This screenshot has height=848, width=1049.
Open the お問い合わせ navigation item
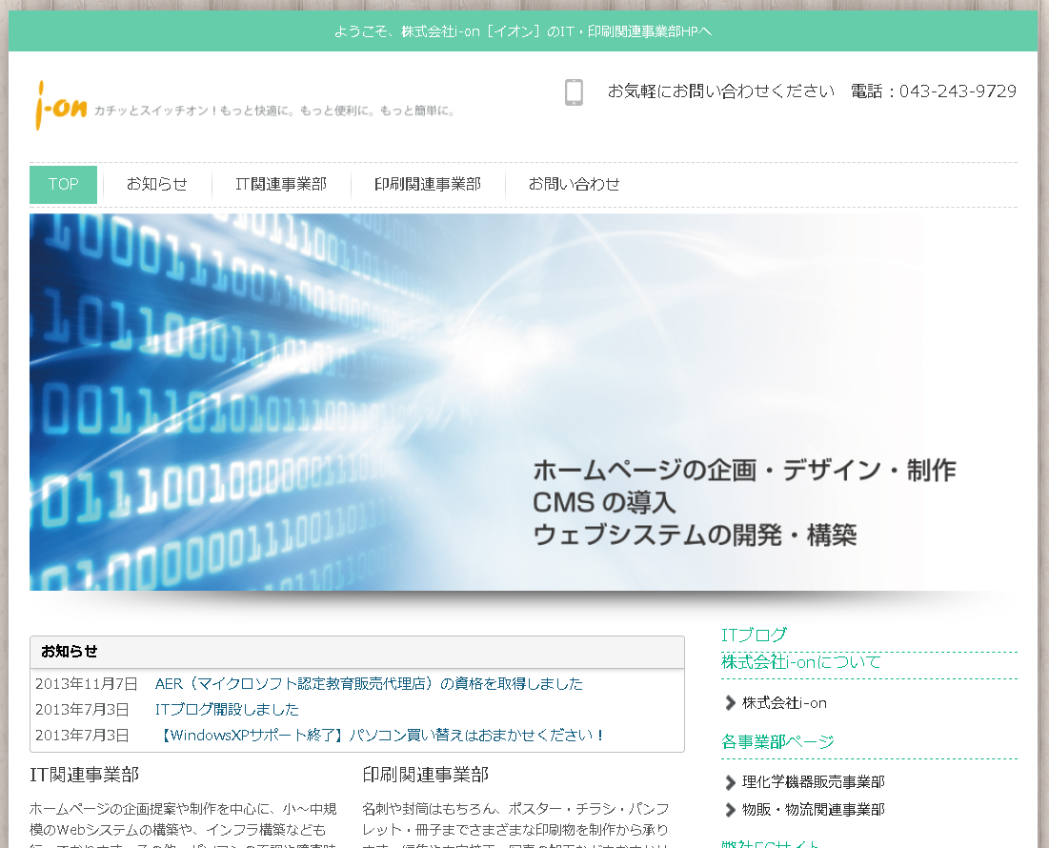[x=574, y=184]
